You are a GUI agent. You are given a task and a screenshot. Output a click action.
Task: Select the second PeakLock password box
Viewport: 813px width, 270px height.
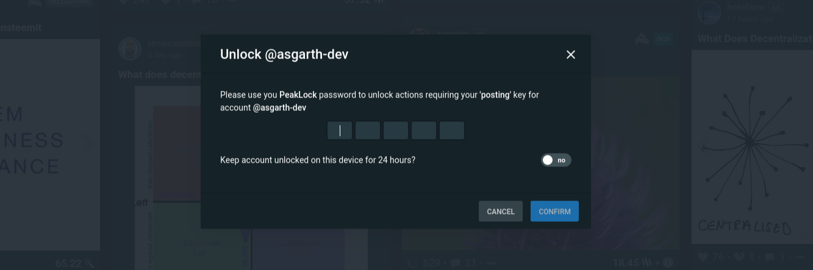pyautogui.click(x=368, y=130)
